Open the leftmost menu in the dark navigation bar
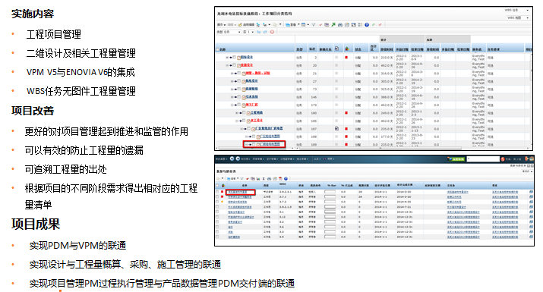Screen dimensions: 543x292 coord(221,159)
